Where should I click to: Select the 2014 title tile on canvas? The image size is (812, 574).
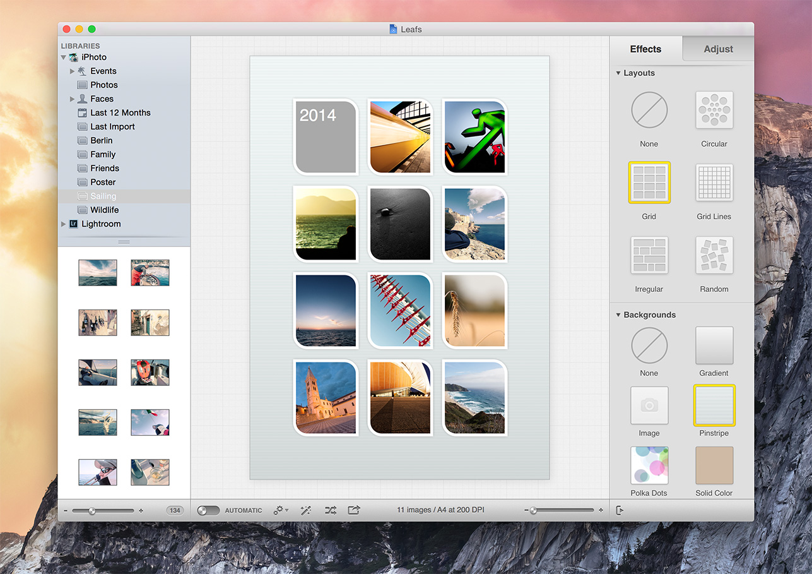coord(326,136)
